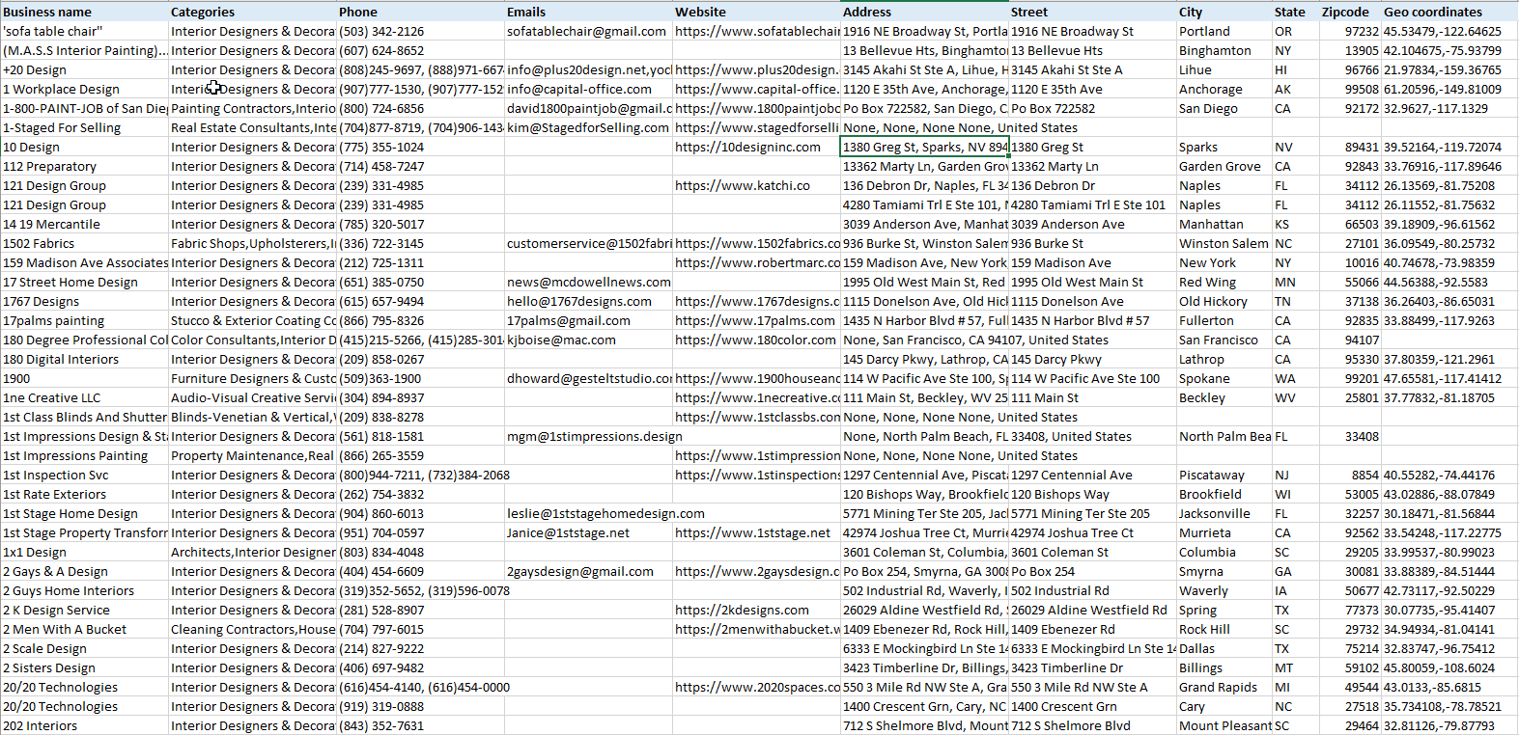
Task: Click the "State" column header cell
Action: coord(1289,12)
